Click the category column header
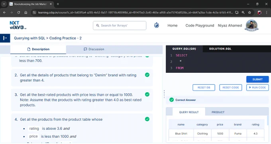 pos(202,125)
